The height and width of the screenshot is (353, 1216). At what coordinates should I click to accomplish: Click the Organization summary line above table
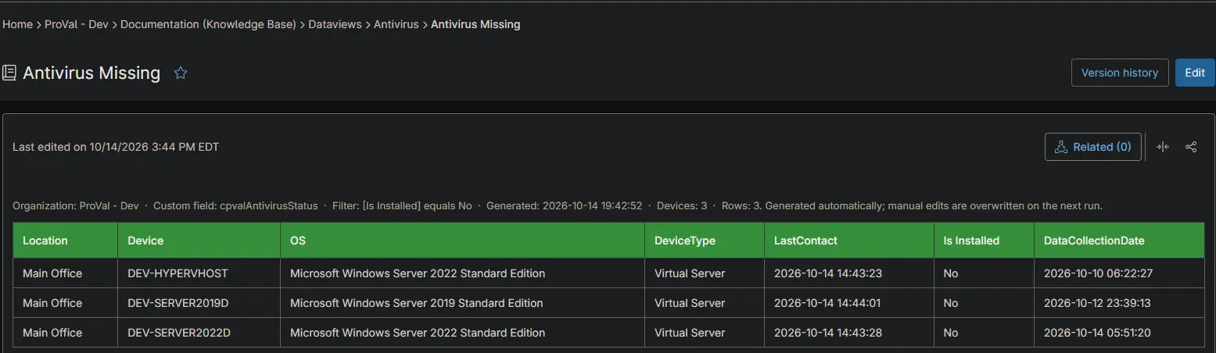point(558,205)
